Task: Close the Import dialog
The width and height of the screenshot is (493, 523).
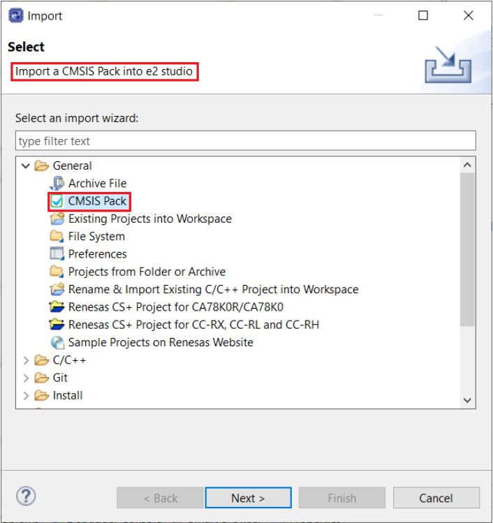Action: tap(469, 15)
